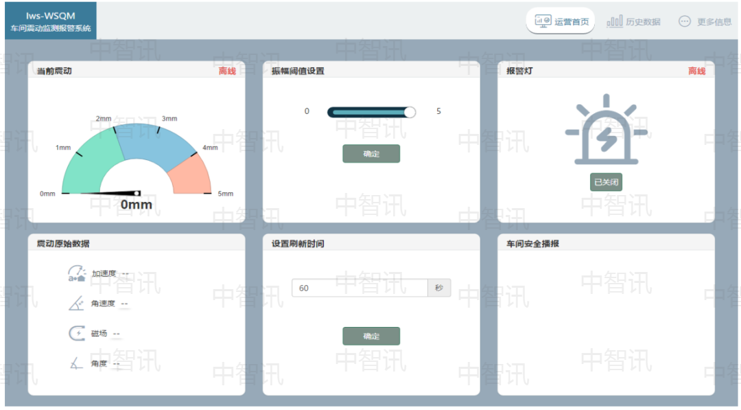Toggle the 已关闭 alarm light button

click(x=606, y=182)
